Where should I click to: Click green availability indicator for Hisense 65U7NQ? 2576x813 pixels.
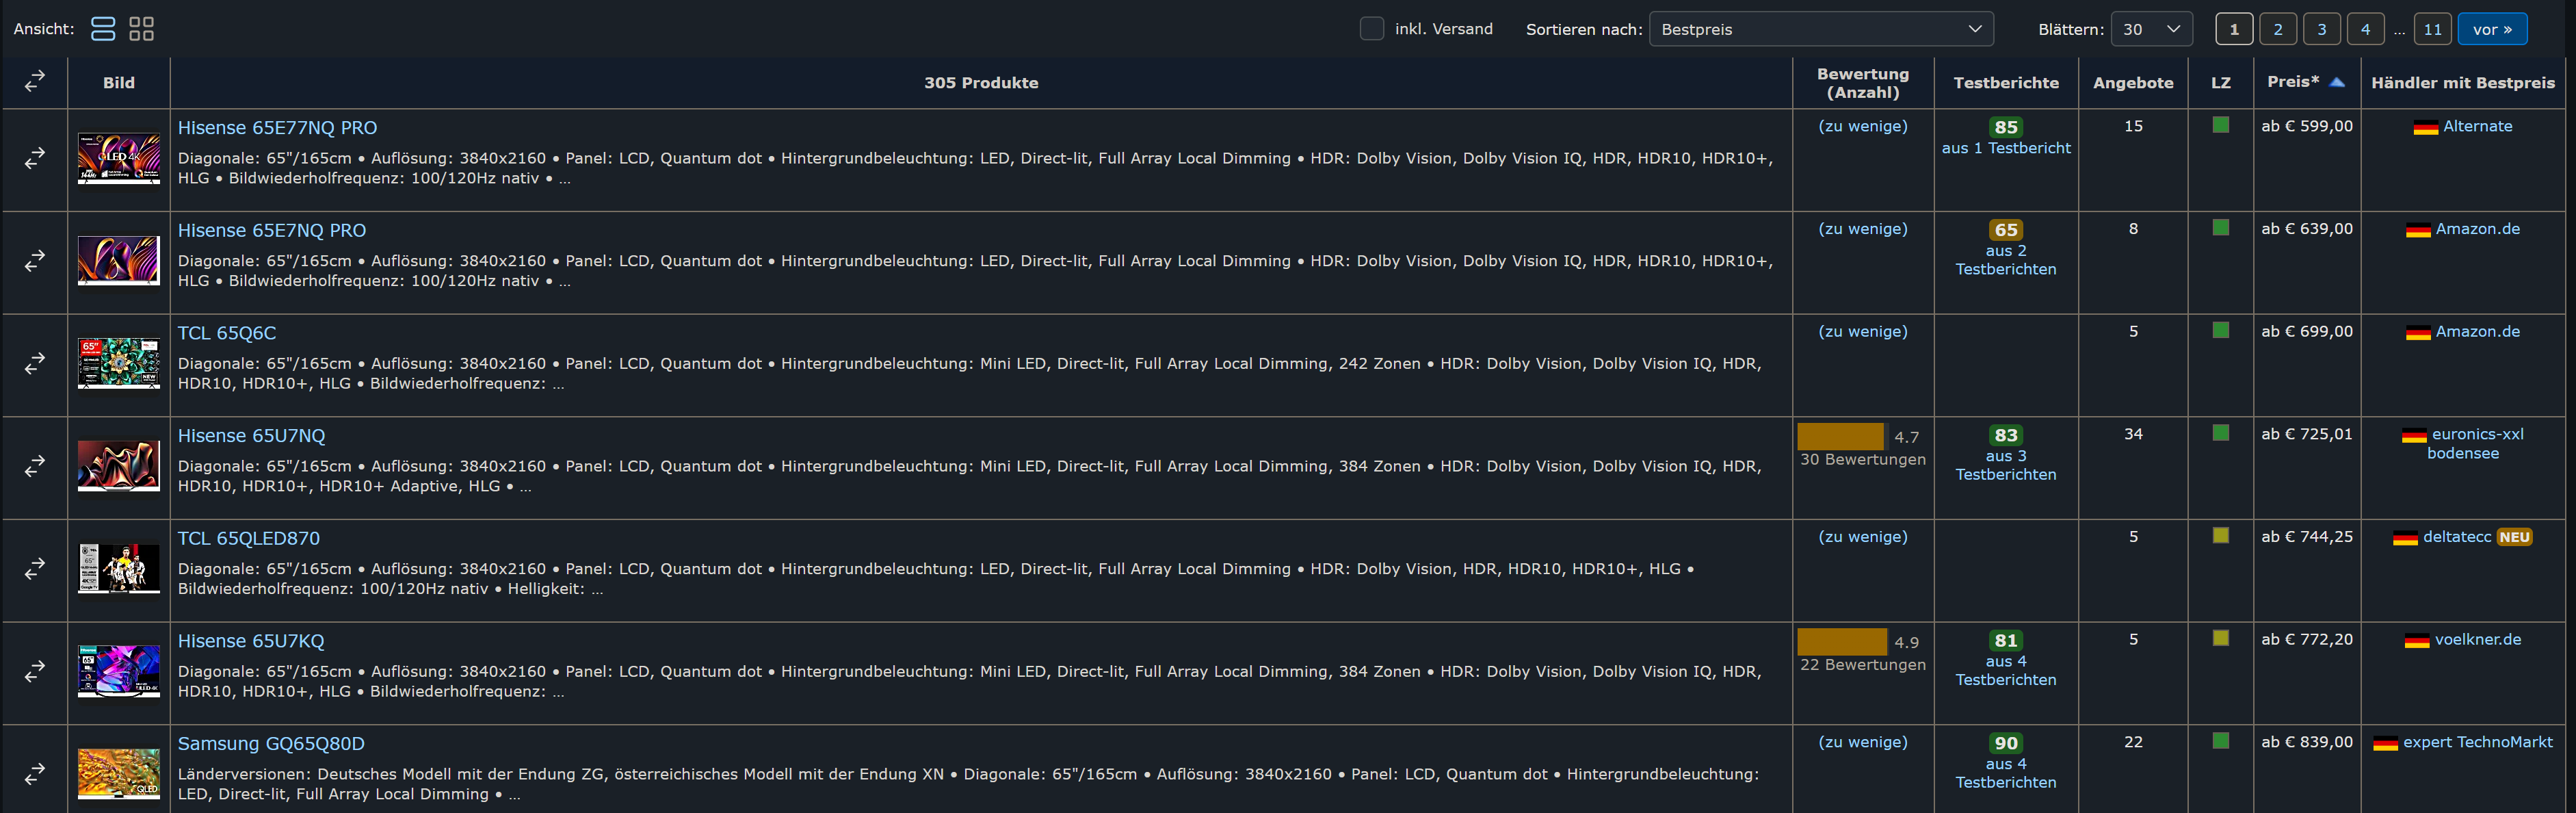pos(2220,433)
